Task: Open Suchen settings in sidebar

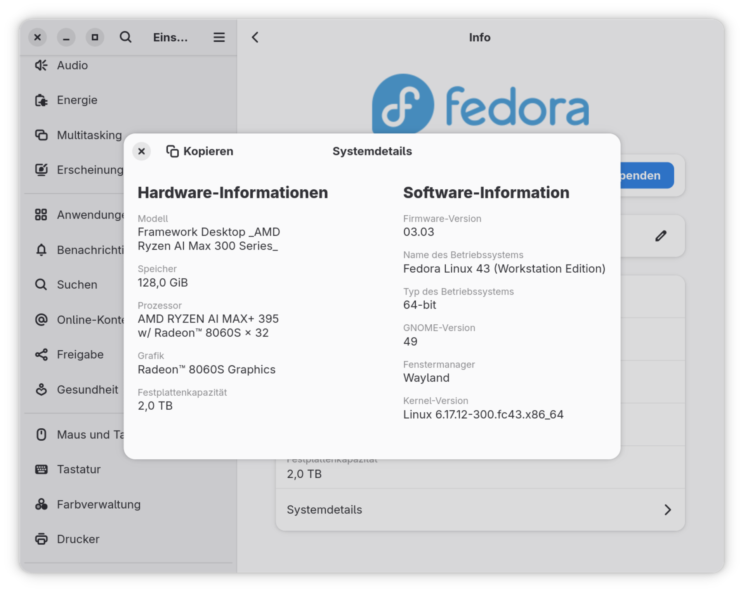Action: pyautogui.click(x=77, y=285)
